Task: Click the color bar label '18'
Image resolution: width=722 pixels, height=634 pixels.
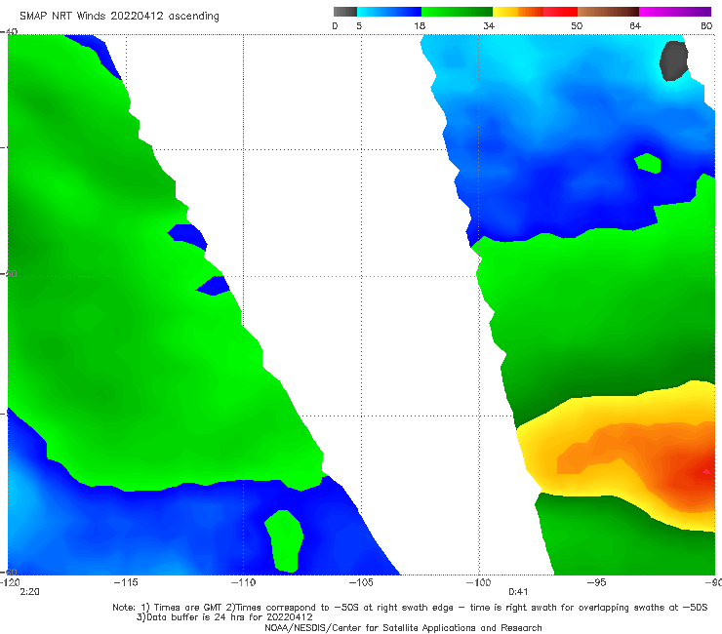Action: 420,26
